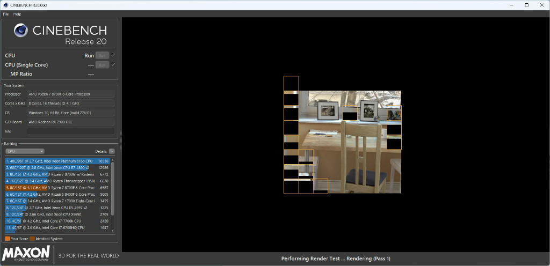
Task: Click the Details arrow button in Ranking
Action: (112, 152)
